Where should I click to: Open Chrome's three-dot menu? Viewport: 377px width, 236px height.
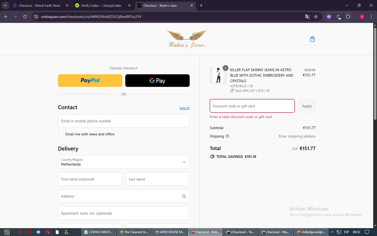371,17
